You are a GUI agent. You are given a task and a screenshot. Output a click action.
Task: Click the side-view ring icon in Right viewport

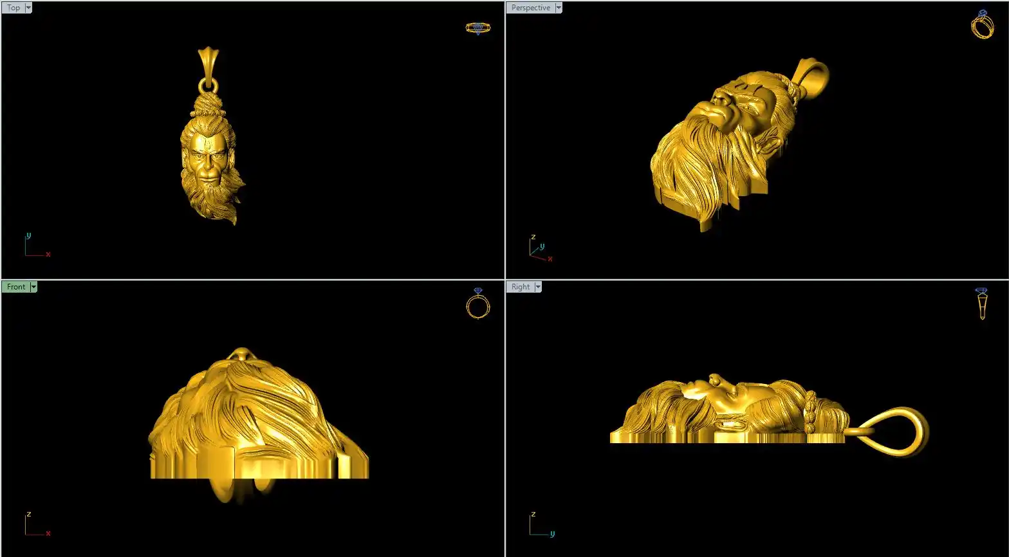click(982, 304)
